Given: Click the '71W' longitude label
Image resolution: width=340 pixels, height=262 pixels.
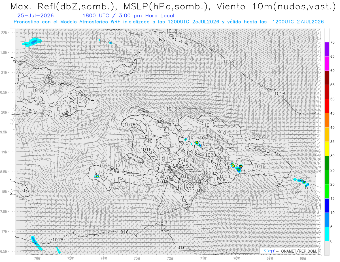Looking at the screenshot, I should pyautogui.click(x=203, y=258).
